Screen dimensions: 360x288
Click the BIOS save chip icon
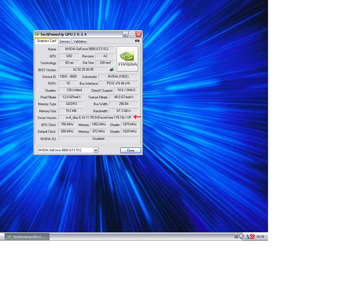[x=112, y=69]
